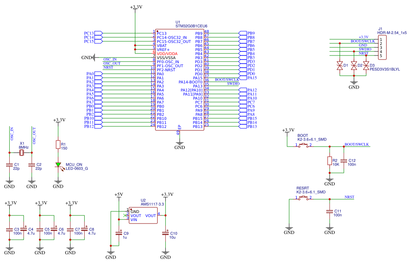
Task: Select capacitor C11 100n symbol
Action: pyautogui.click(x=329, y=212)
